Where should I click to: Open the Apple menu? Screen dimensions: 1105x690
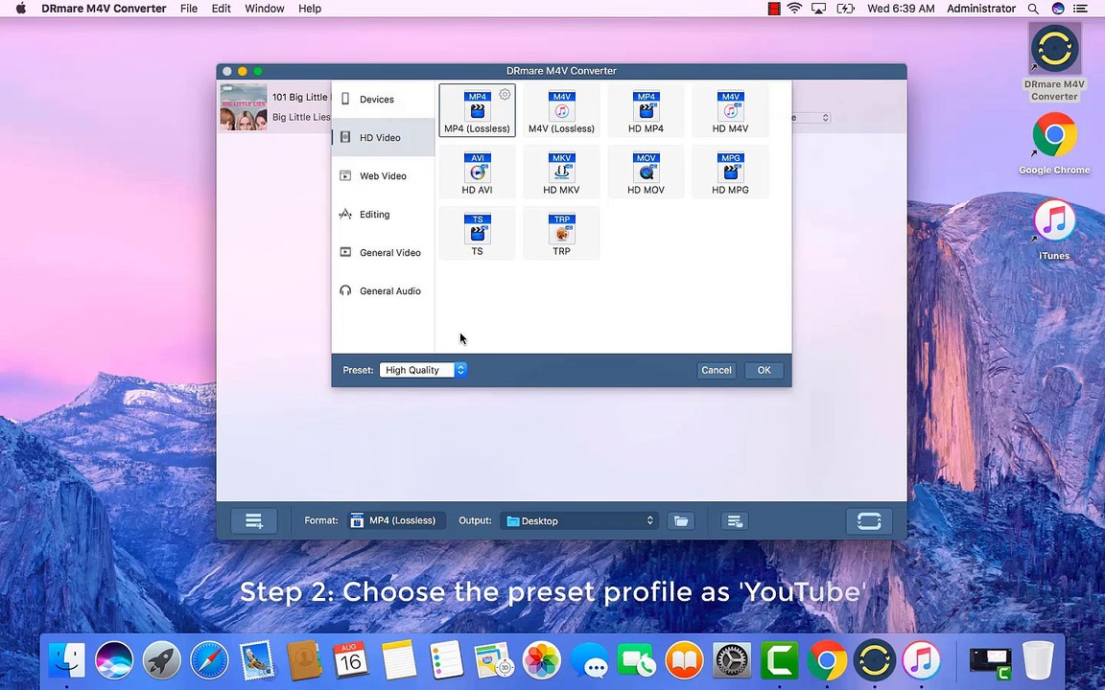[x=20, y=9]
